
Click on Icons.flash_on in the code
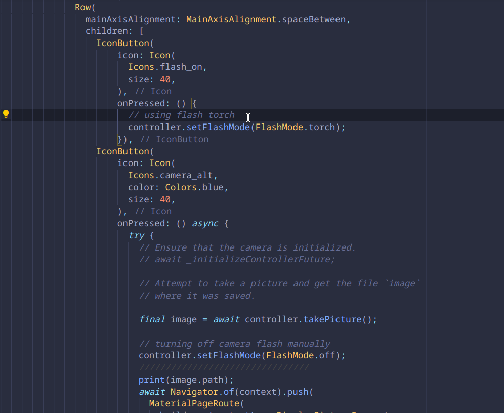click(x=165, y=67)
